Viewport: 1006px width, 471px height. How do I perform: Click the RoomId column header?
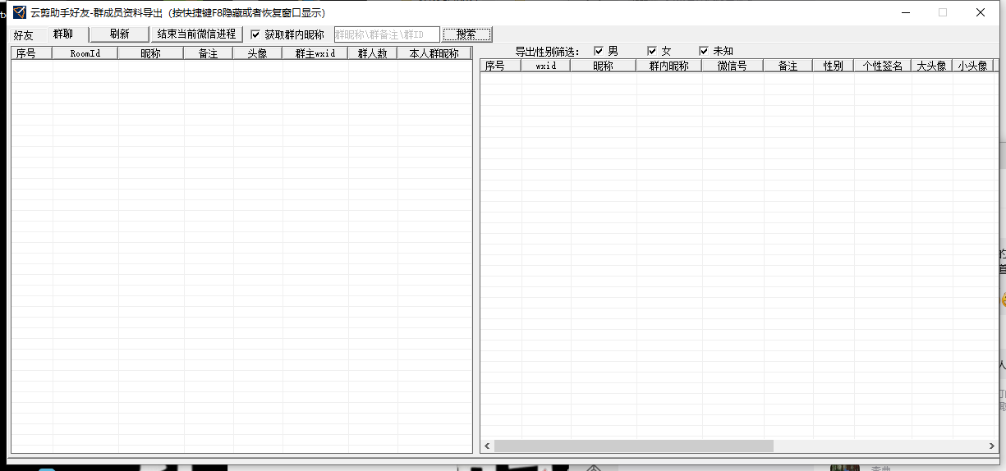(85, 53)
